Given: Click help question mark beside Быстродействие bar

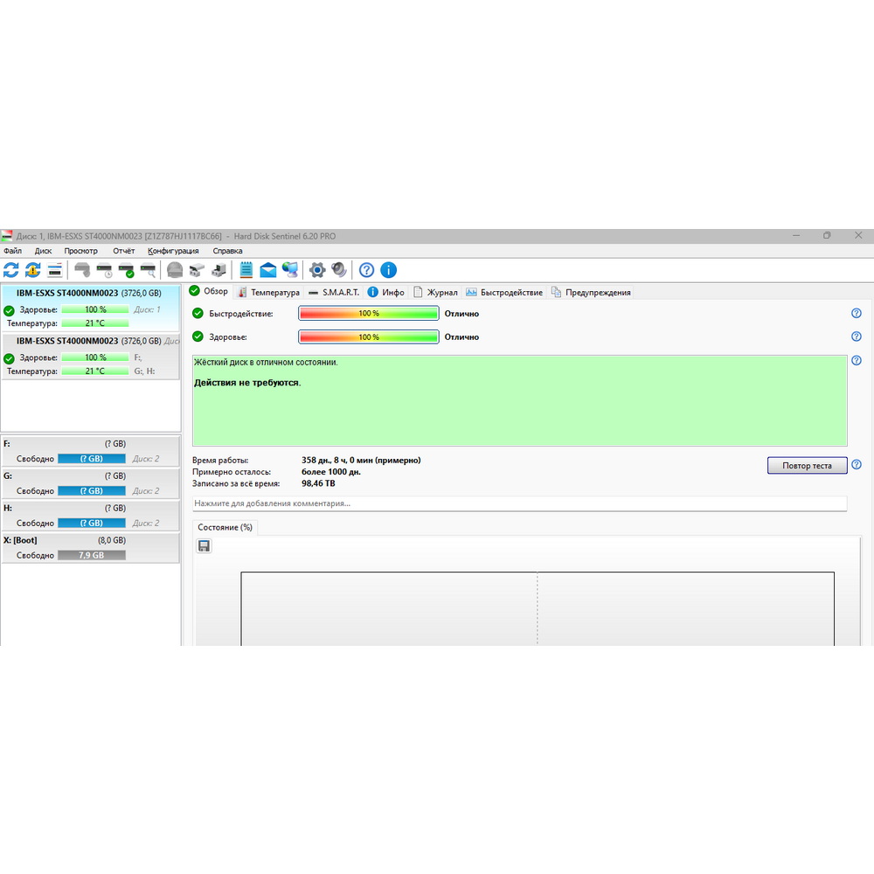Looking at the screenshot, I should (x=857, y=313).
